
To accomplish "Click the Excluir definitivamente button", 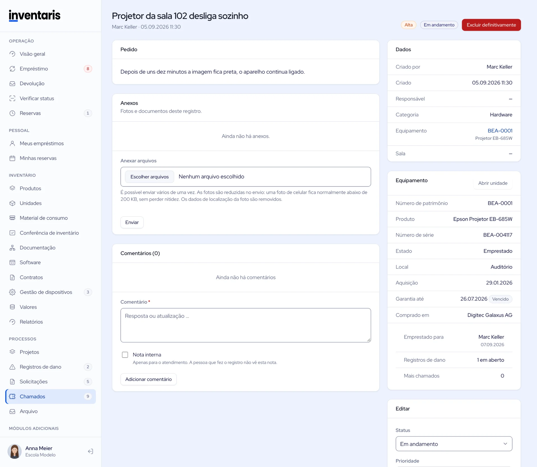I will coord(491,25).
